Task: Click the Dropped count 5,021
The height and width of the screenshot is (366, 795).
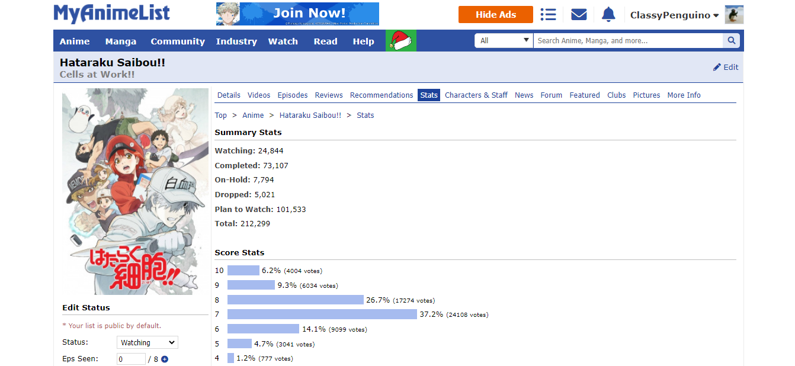Action: 265,195
